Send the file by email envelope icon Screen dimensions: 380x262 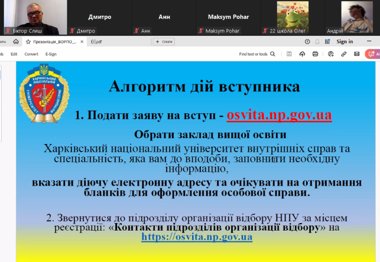tap(357, 54)
